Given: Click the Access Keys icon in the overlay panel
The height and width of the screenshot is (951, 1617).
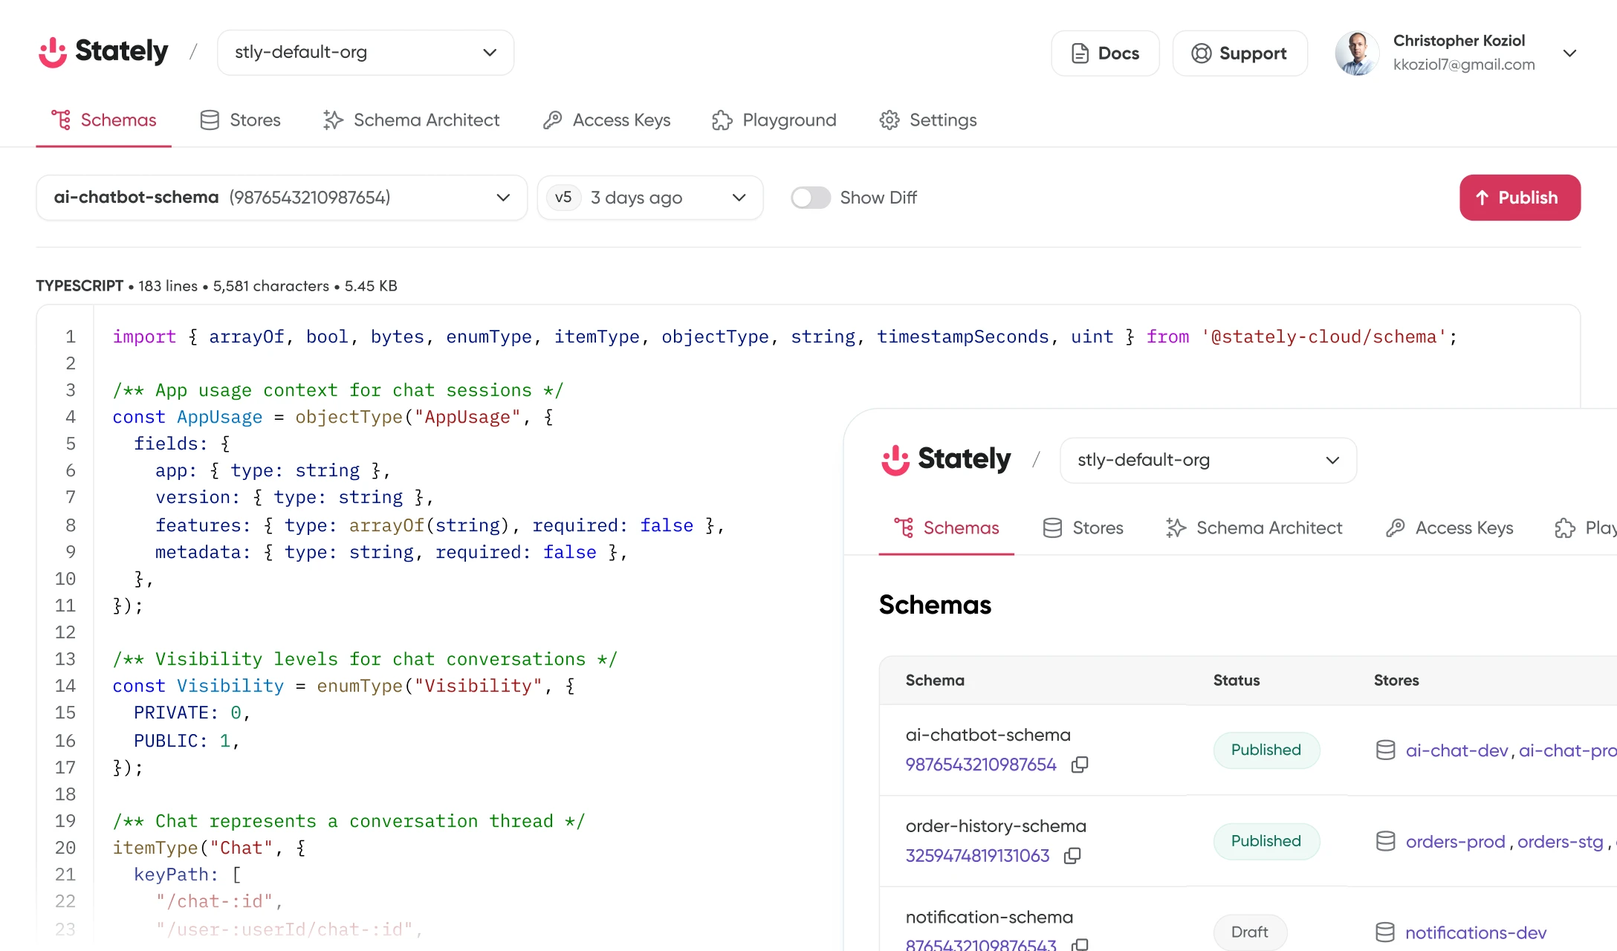Looking at the screenshot, I should [1395, 528].
